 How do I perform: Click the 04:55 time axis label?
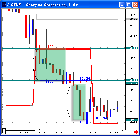click(x=24, y=133)
